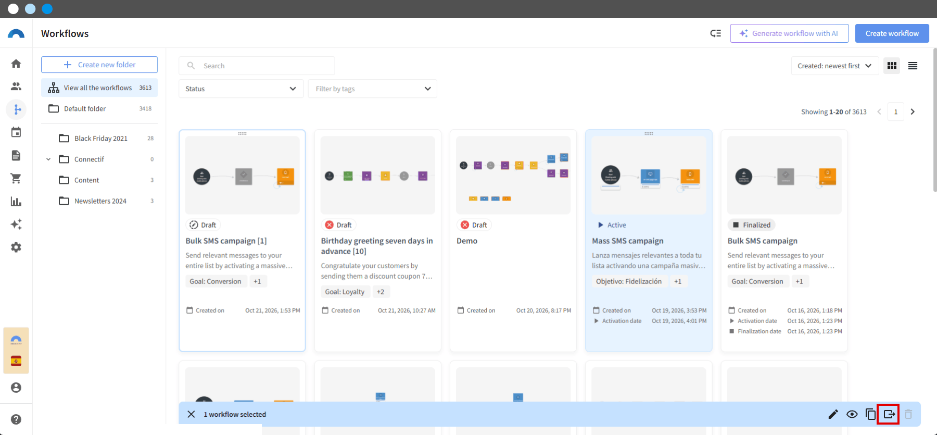Viewport: 937px width, 435px height.
Task: Click the Search workflows field
Action: coord(257,66)
